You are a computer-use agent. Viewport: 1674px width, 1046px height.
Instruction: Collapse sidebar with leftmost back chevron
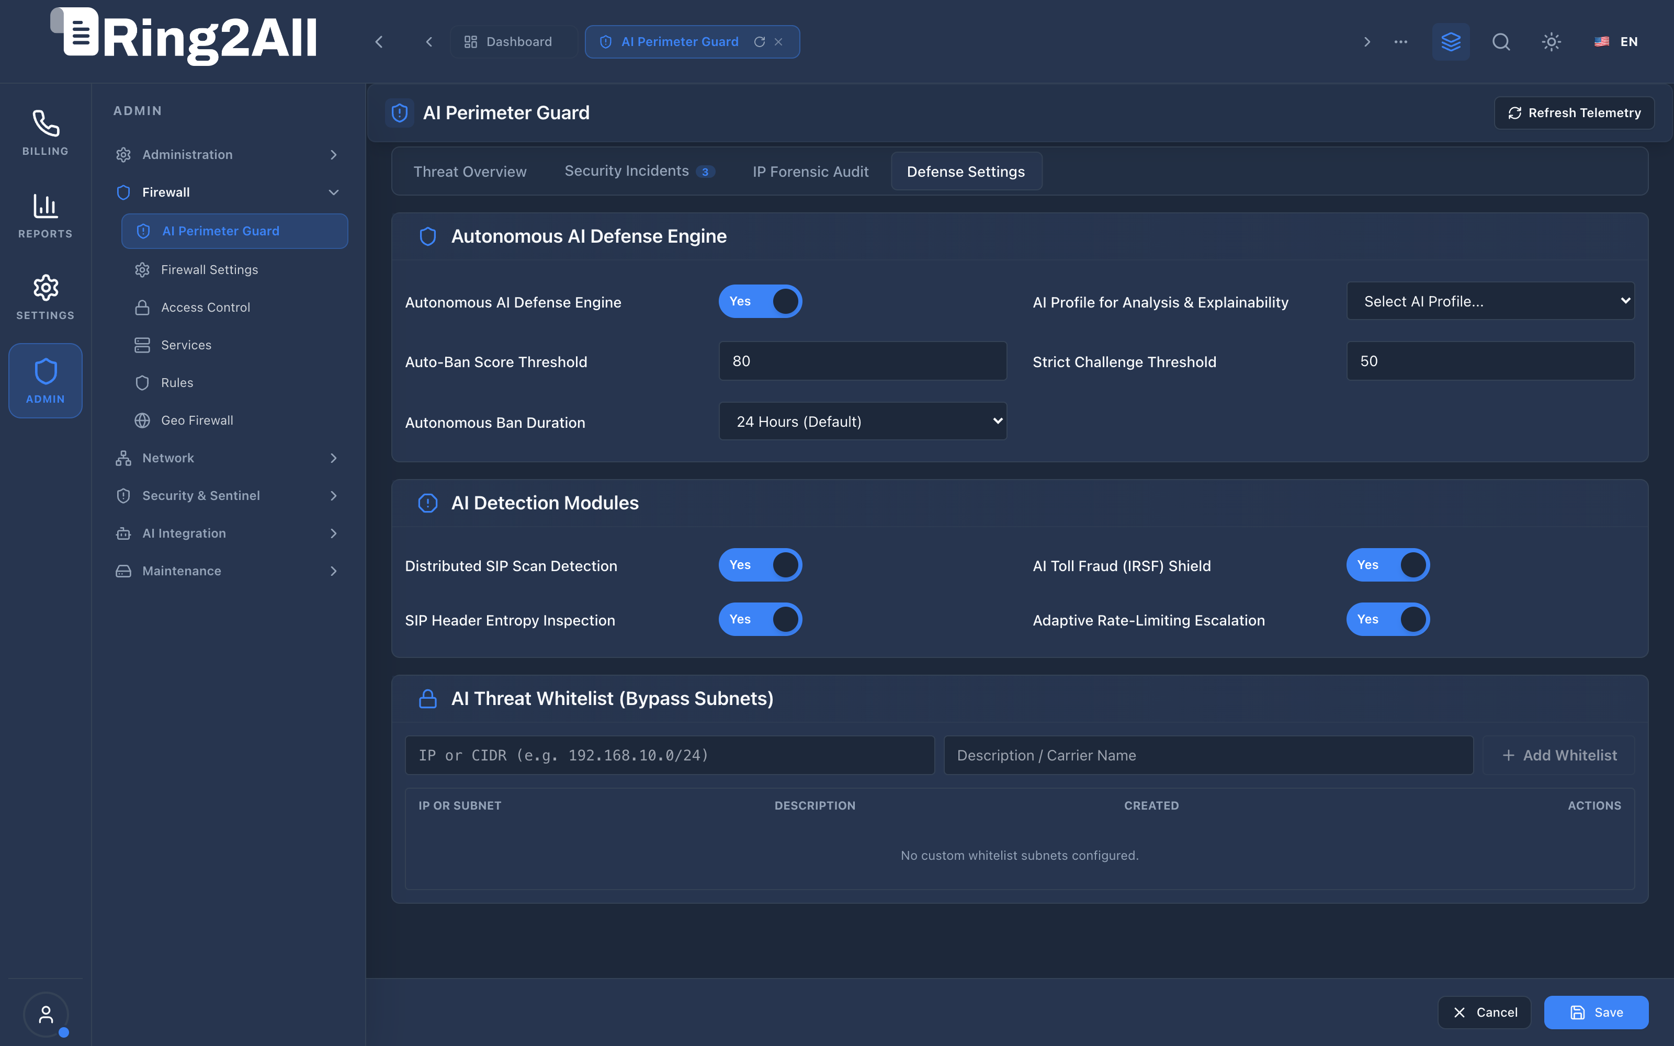click(x=379, y=41)
